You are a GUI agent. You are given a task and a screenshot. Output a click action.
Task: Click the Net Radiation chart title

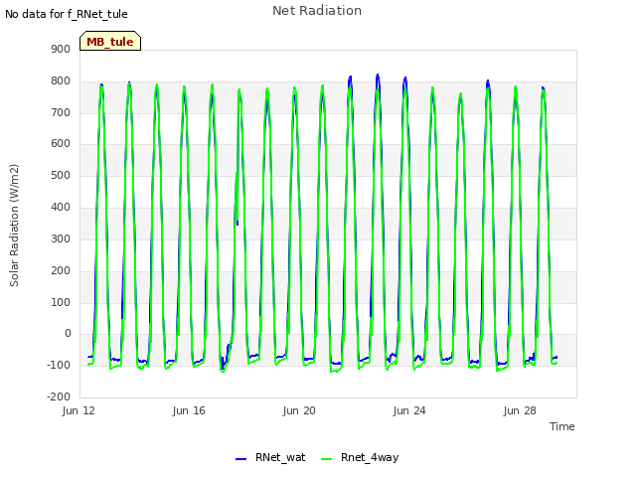[x=317, y=11]
